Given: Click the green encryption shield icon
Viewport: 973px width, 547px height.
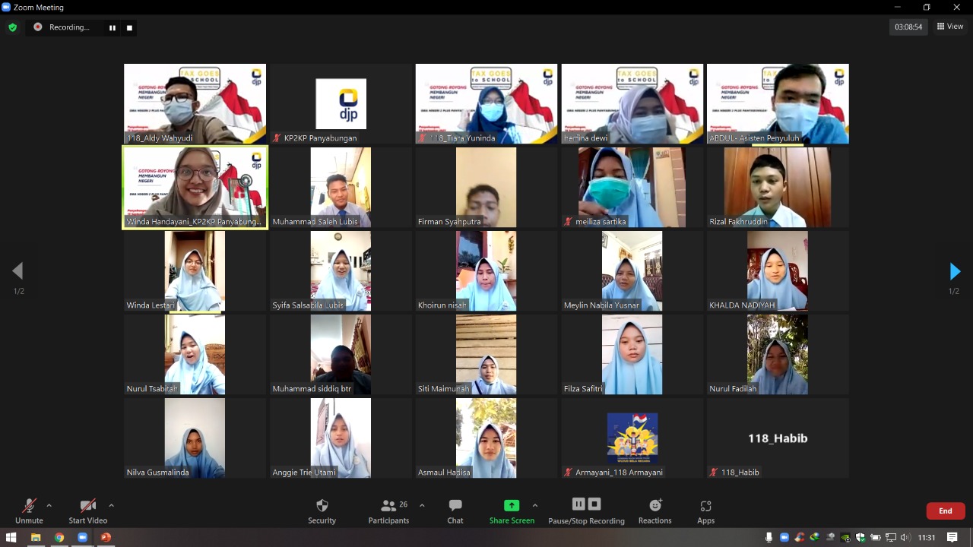Looking at the screenshot, I should tap(12, 27).
